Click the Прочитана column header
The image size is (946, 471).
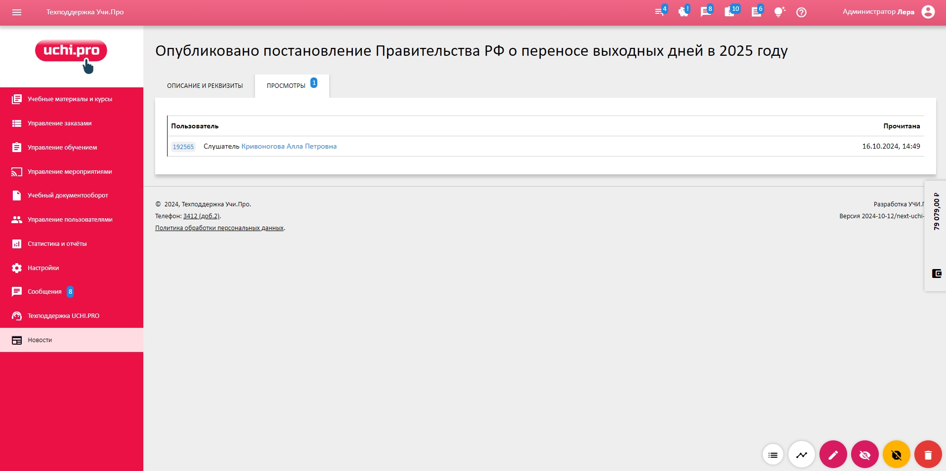click(902, 126)
